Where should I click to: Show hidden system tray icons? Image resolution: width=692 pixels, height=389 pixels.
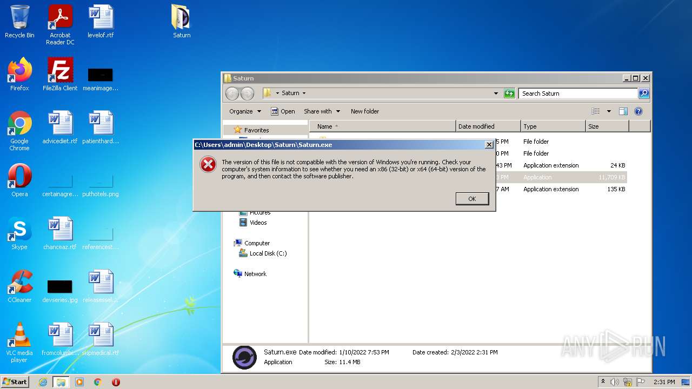click(603, 382)
